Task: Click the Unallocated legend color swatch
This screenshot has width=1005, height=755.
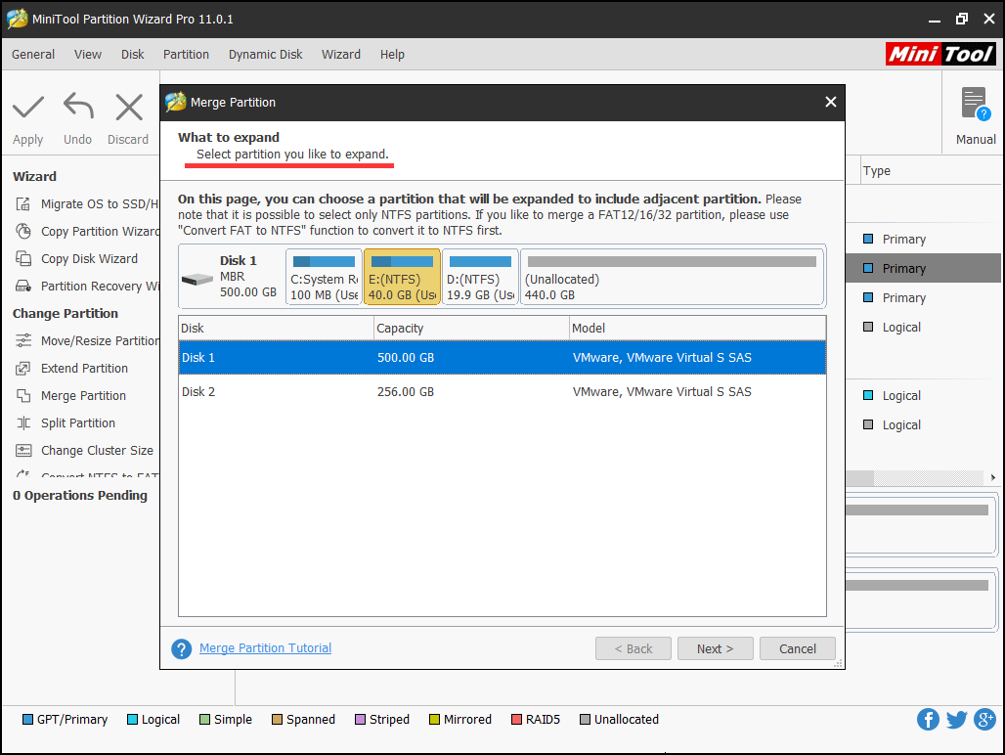Action: (586, 719)
